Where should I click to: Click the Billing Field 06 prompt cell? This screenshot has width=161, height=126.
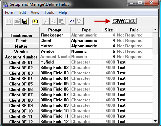coord(55,89)
